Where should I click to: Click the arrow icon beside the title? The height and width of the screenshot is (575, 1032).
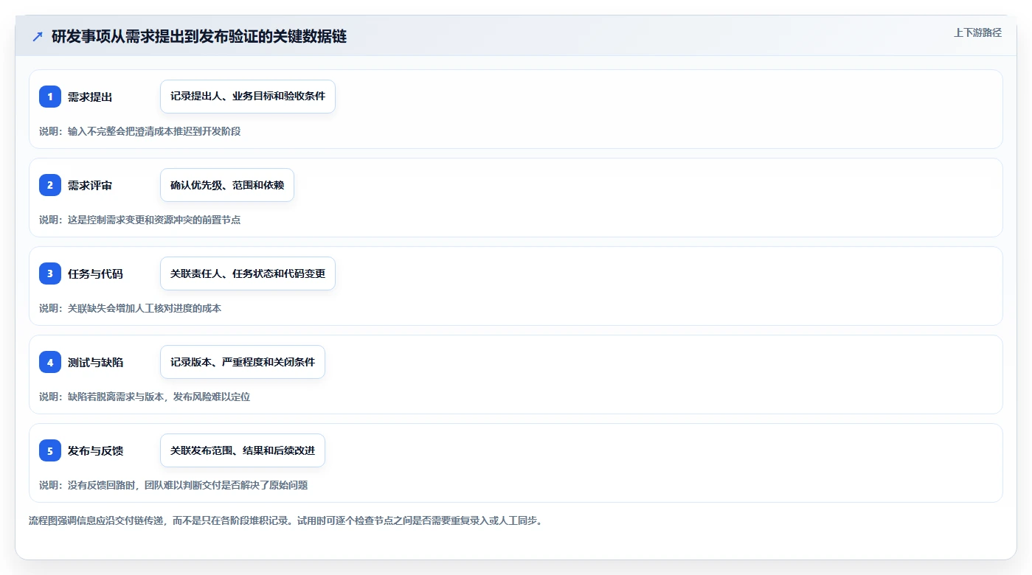pyautogui.click(x=38, y=36)
